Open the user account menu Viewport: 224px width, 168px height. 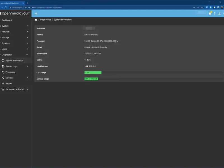point(220,13)
